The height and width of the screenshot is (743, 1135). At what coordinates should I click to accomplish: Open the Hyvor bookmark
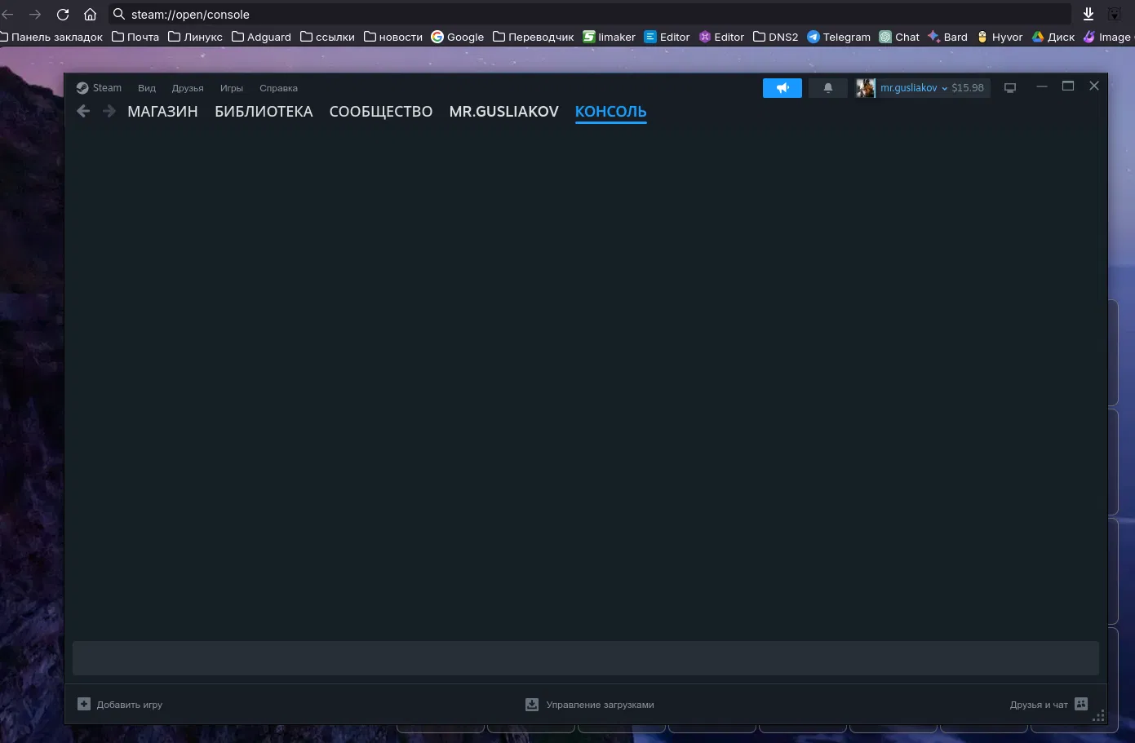pos(1000,37)
